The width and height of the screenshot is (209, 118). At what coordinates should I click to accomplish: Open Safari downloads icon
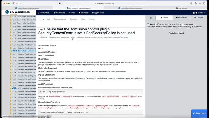pyautogui.click(x=191, y=3)
